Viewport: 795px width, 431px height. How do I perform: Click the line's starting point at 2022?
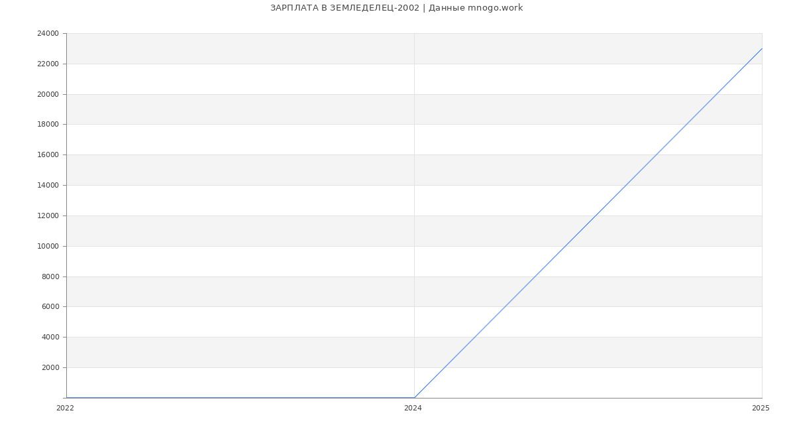click(x=66, y=398)
